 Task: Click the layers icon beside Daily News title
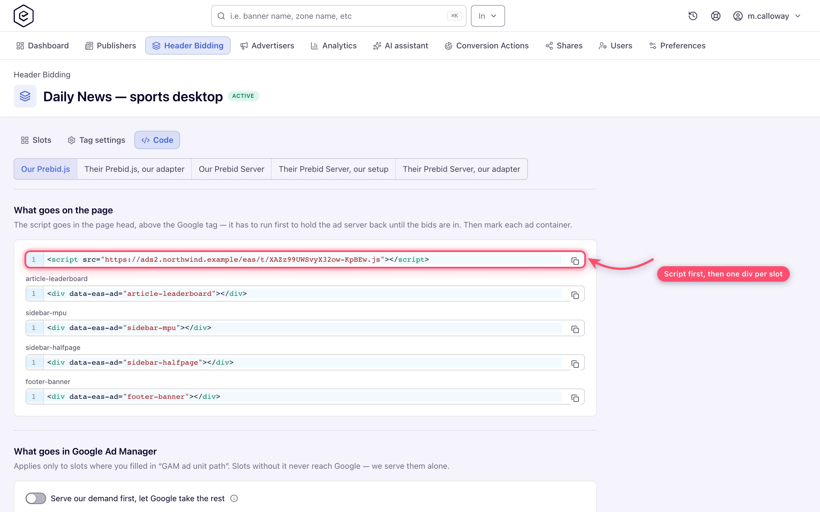click(x=25, y=96)
